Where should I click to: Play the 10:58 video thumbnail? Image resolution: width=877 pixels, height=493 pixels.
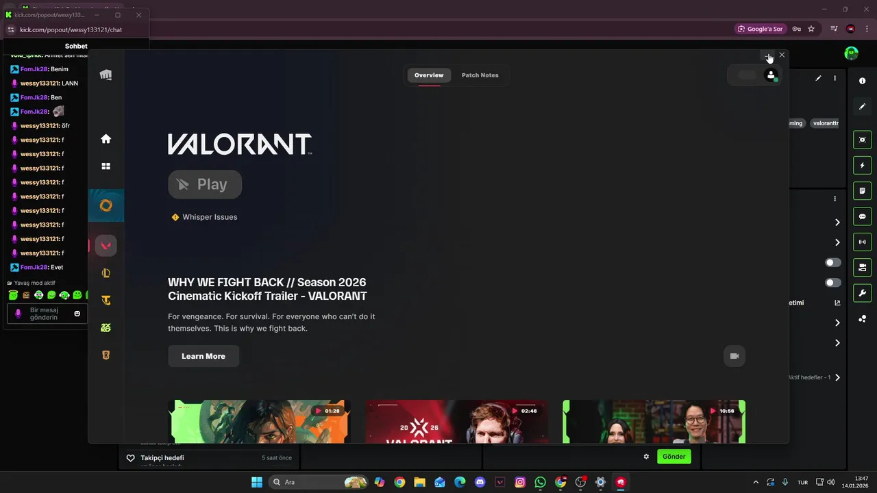coord(654,421)
